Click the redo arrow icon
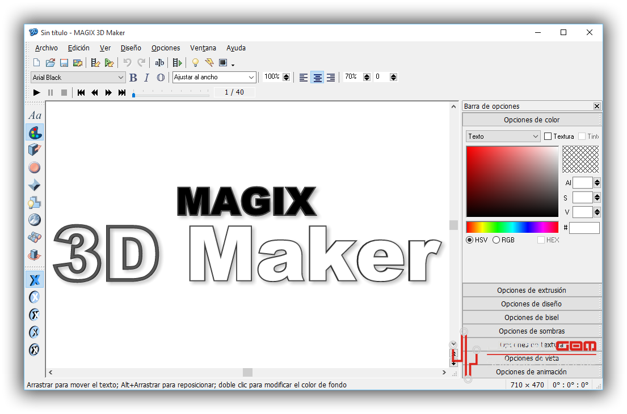The width and height of the screenshot is (627, 414). pyautogui.click(x=141, y=63)
